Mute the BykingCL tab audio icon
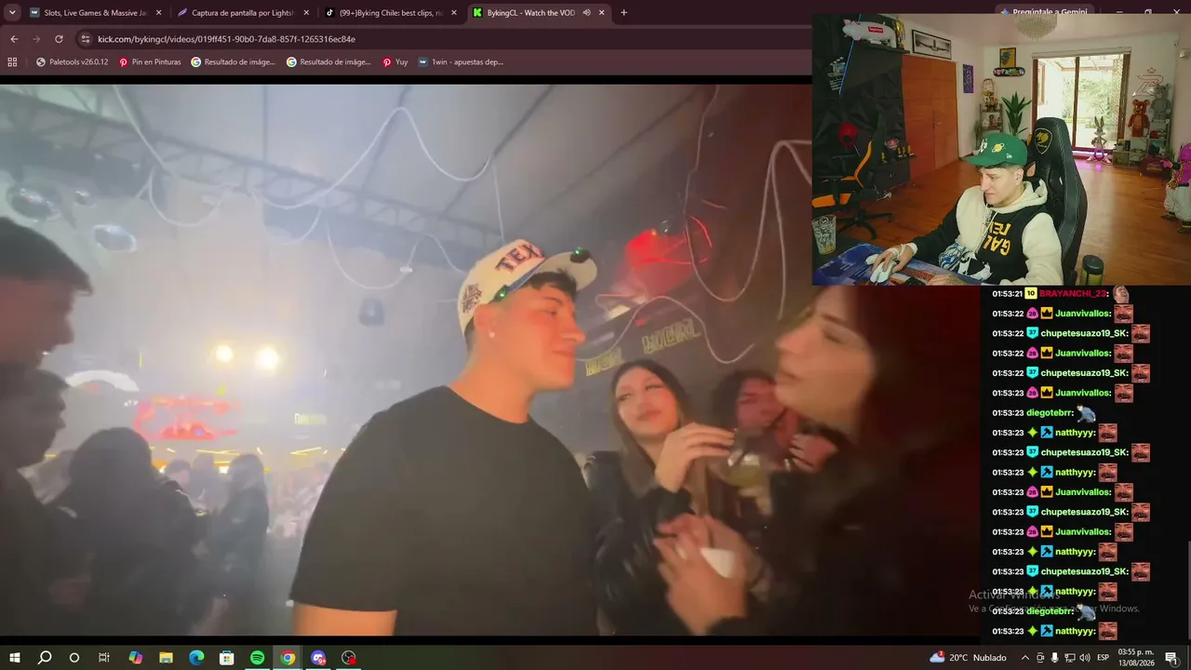This screenshot has width=1191, height=670. coord(586,13)
